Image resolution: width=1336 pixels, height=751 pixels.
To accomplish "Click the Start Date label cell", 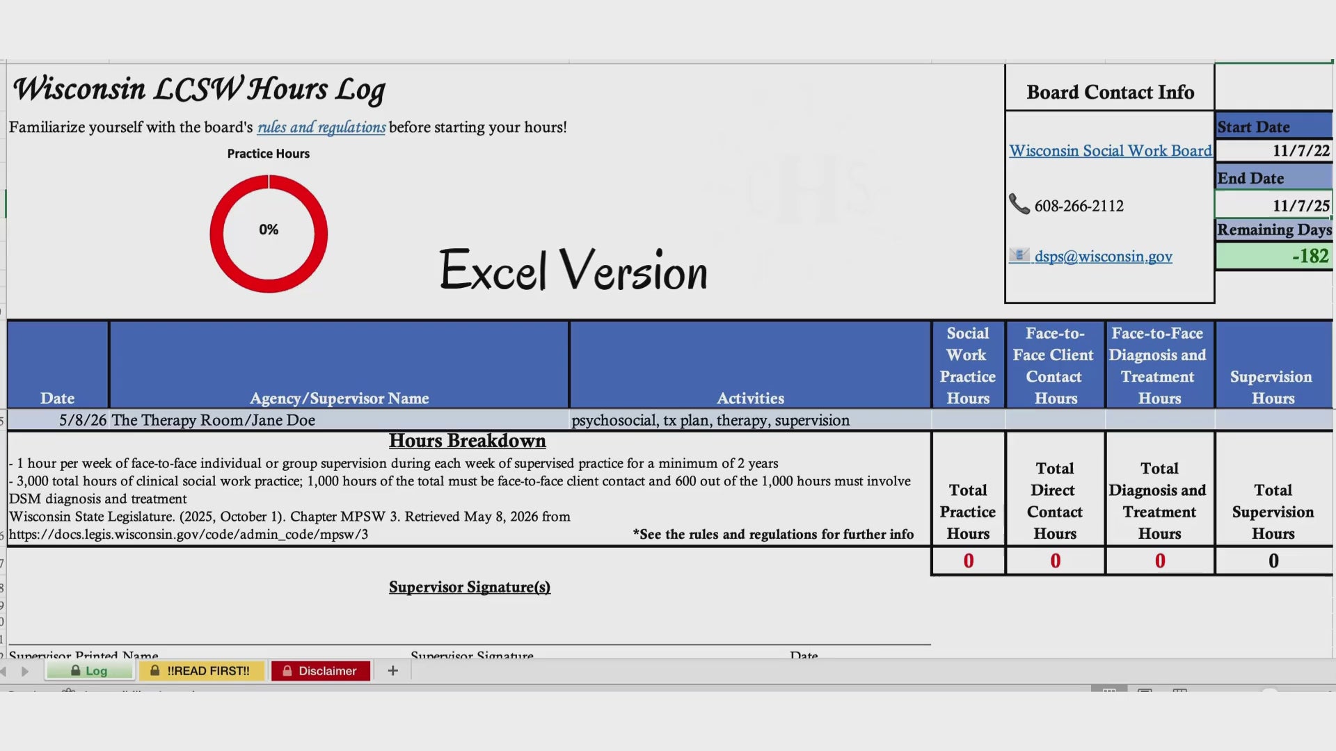I will (x=1274, y=127).
